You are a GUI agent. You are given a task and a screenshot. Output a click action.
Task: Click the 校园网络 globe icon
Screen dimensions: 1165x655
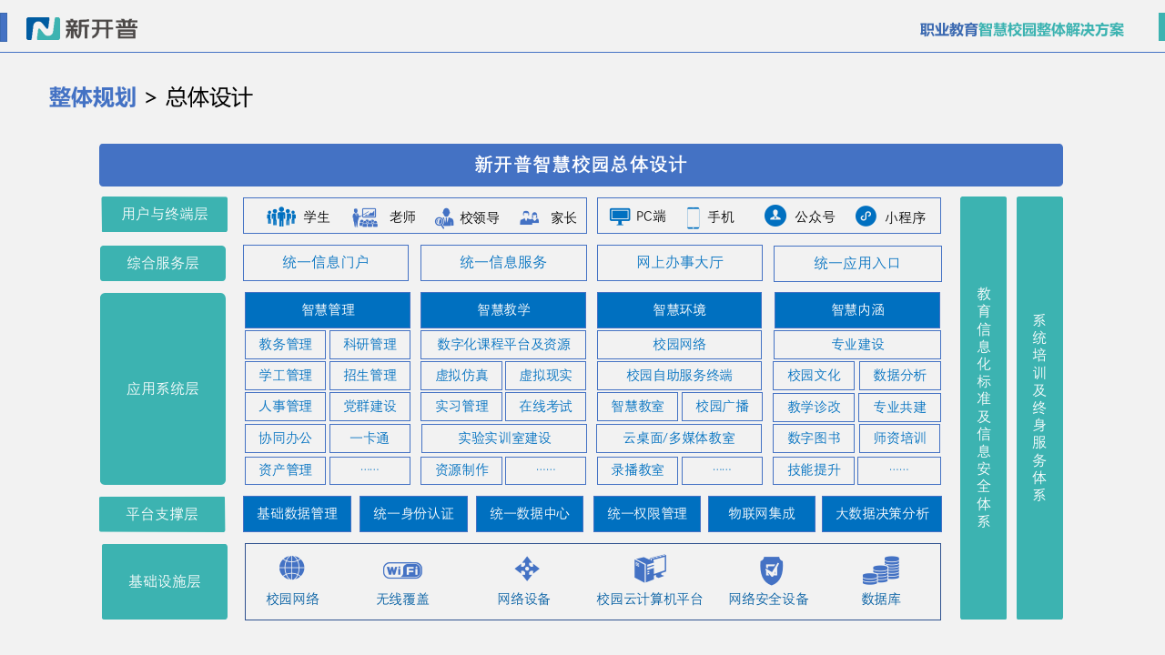pos(290,568)
